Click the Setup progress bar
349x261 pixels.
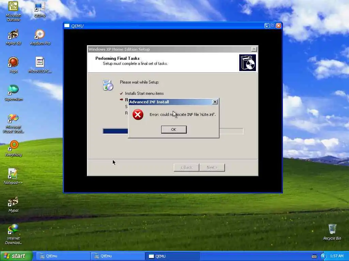(x=173, y=131)
